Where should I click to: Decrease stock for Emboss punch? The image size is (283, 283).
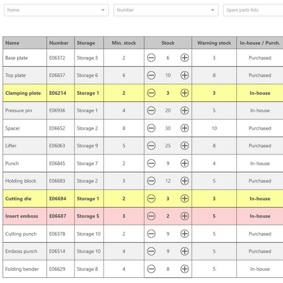pos(151,251)
